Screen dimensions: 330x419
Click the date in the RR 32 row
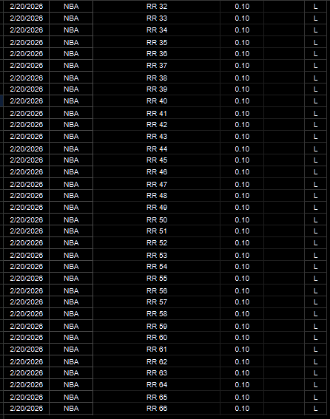click(x=26, y=7)
